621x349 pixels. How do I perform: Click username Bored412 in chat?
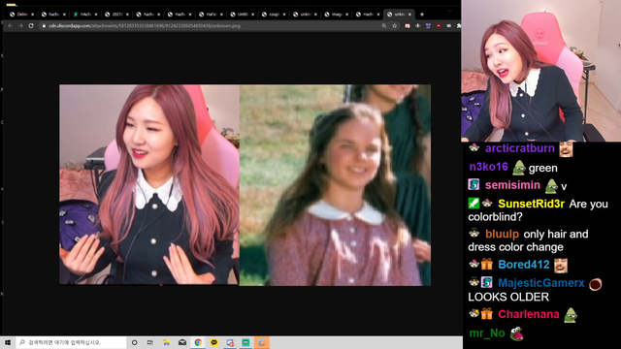[524, 265]
